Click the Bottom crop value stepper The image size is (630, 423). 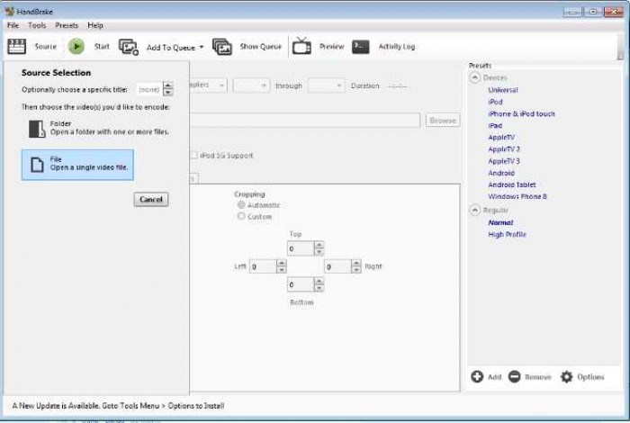tap(319, 284)
